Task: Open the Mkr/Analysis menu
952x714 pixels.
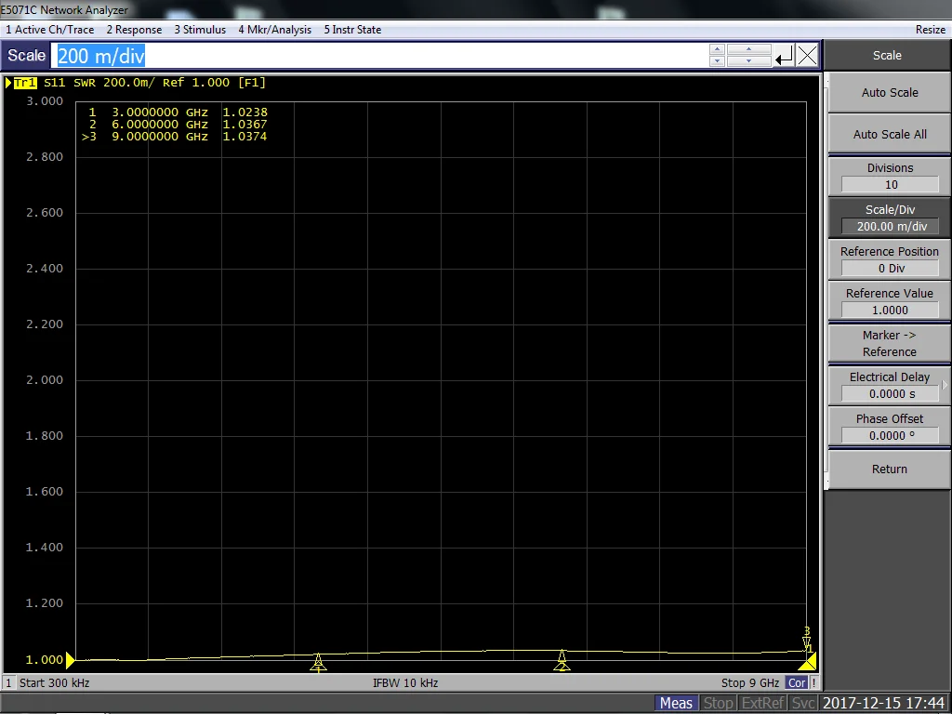Action: (275, 30)
